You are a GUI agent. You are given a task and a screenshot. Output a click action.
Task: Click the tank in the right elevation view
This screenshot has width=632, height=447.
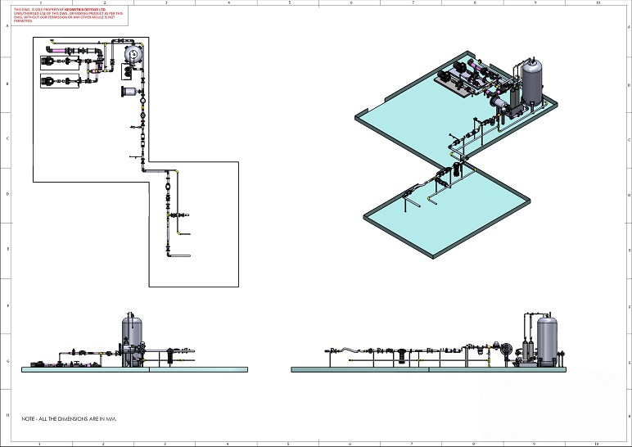click(546, 336)
